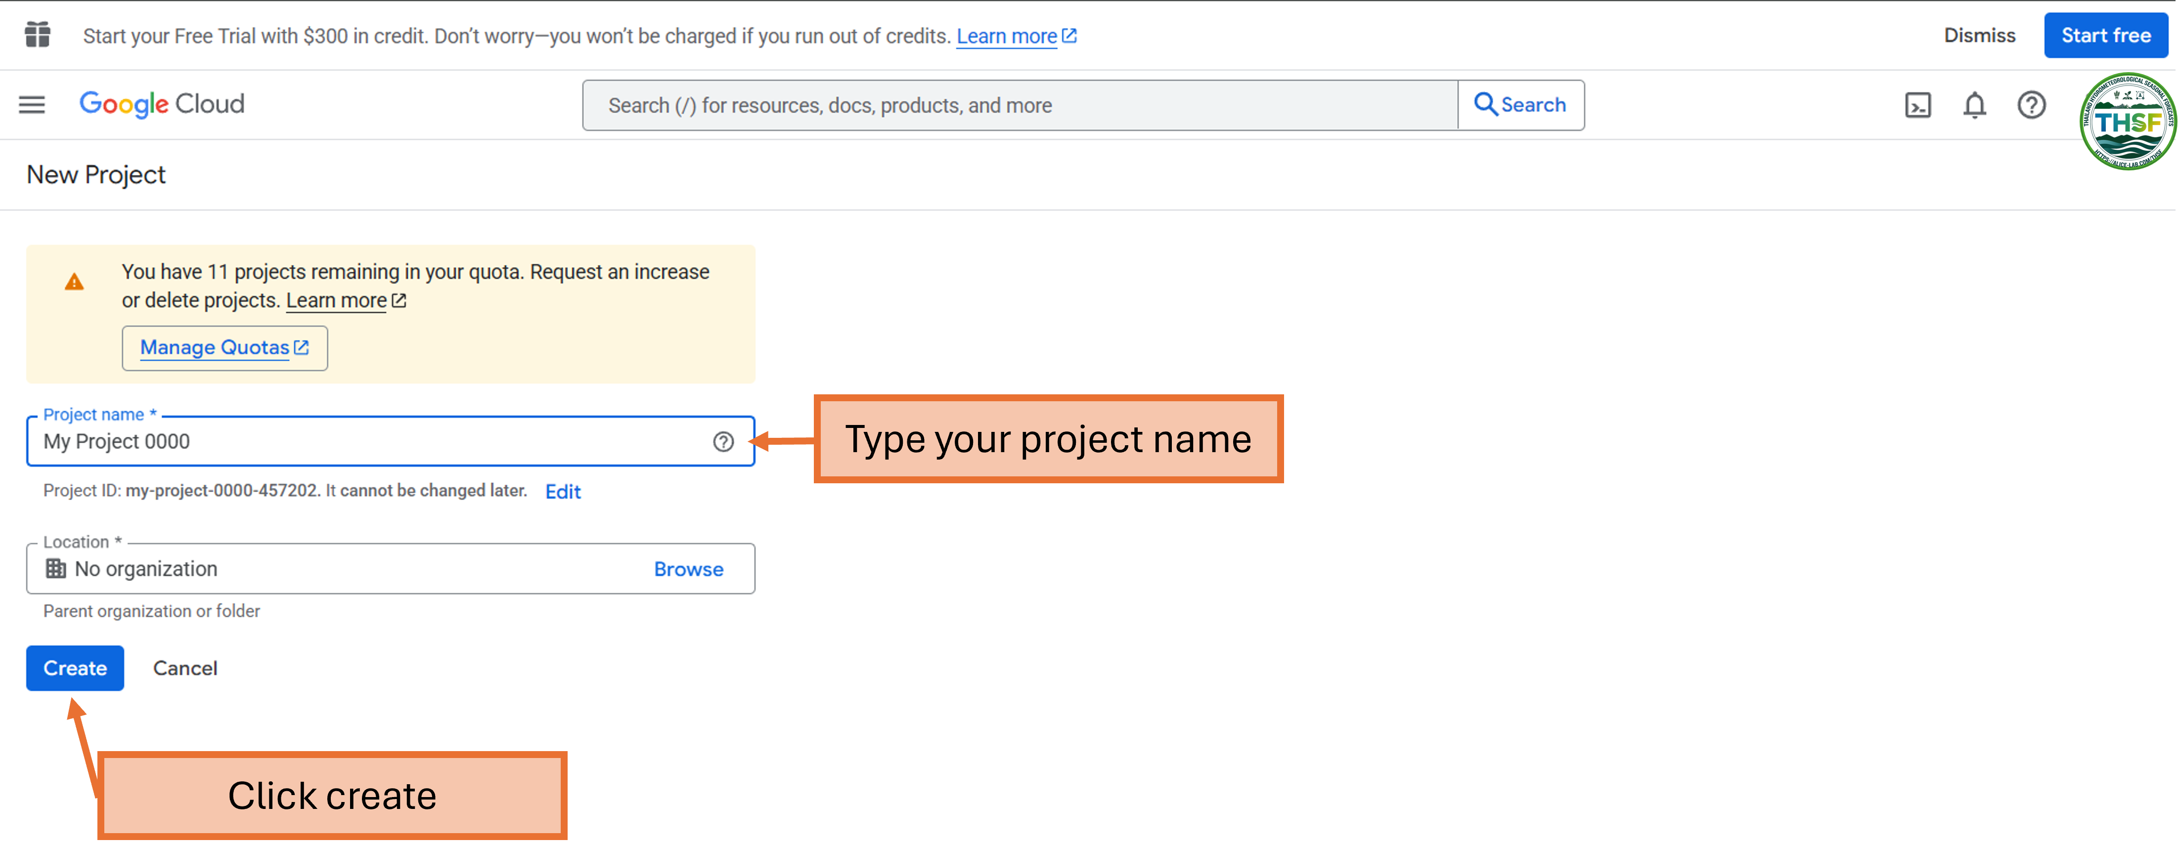The image size is (2179, 845).
Task: Click Edit next to Project ID
Action: 563,492
